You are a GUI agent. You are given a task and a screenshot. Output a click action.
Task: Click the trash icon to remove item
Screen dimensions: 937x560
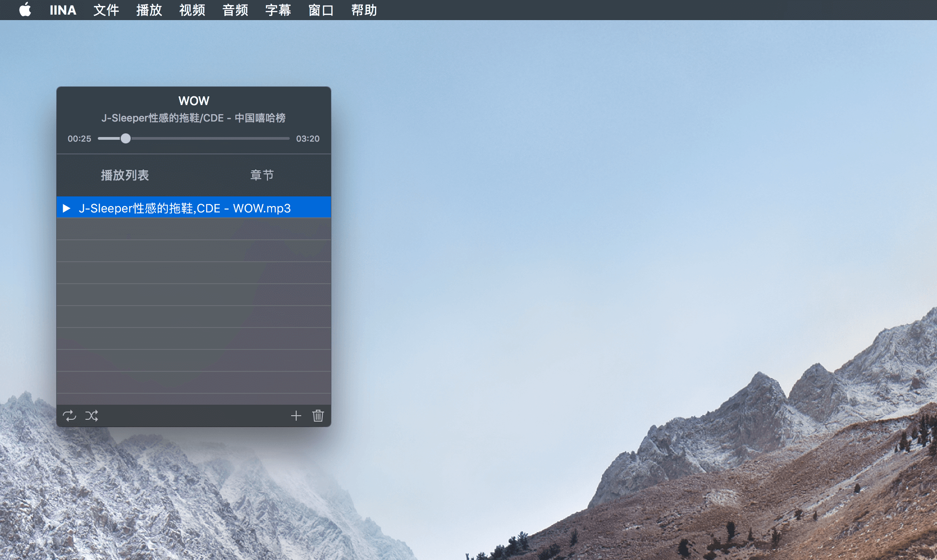tap(318, 416)
